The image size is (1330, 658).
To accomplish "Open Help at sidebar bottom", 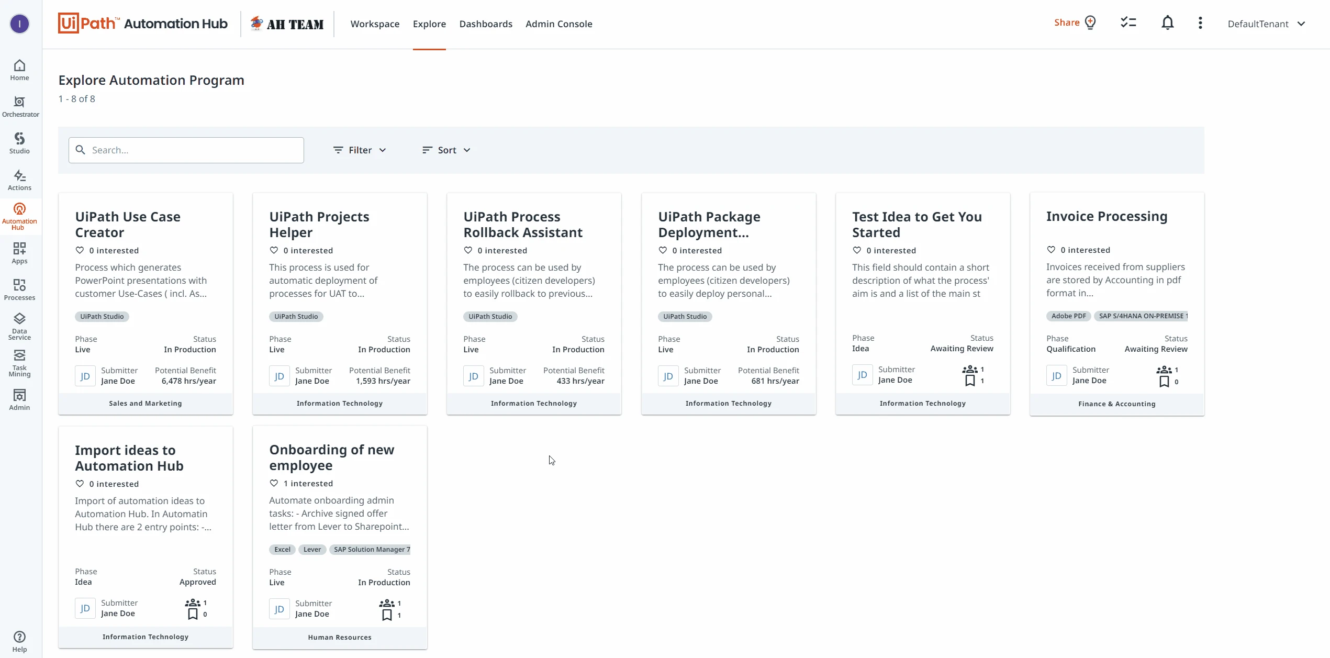I will (x=19, y=641).
